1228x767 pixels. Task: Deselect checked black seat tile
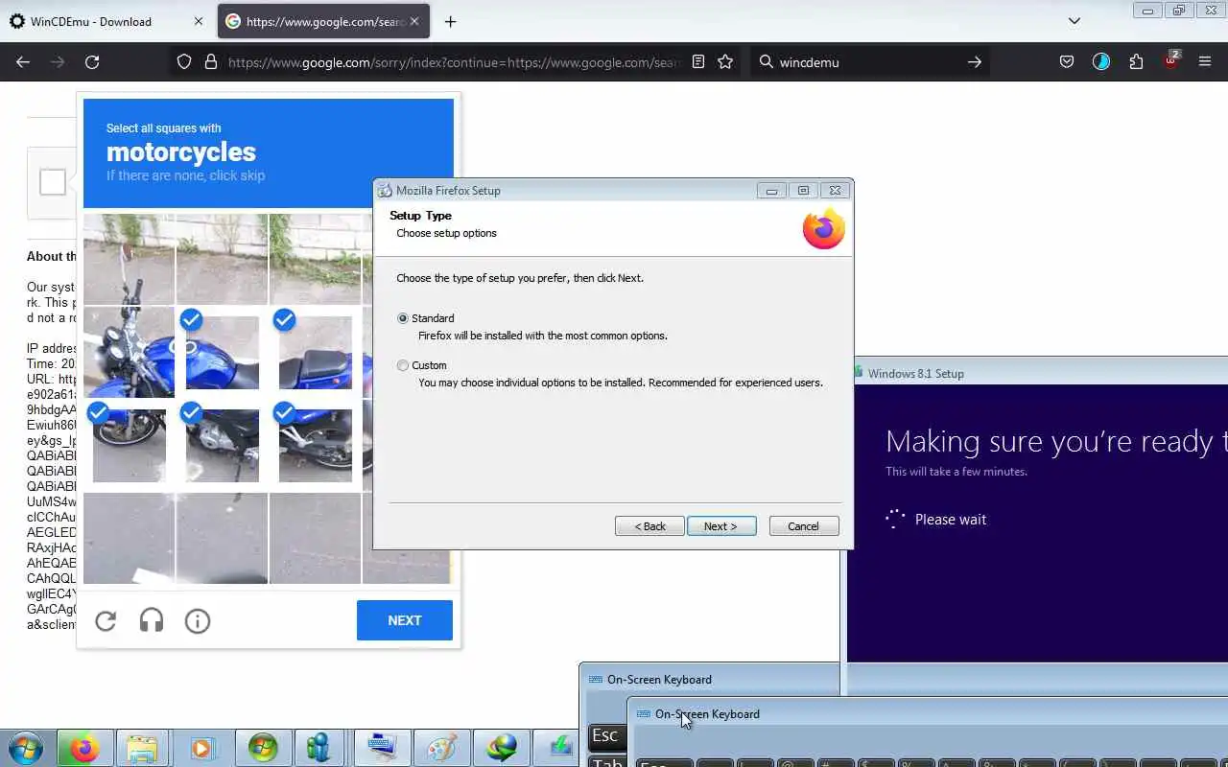[x=315, y=352]
